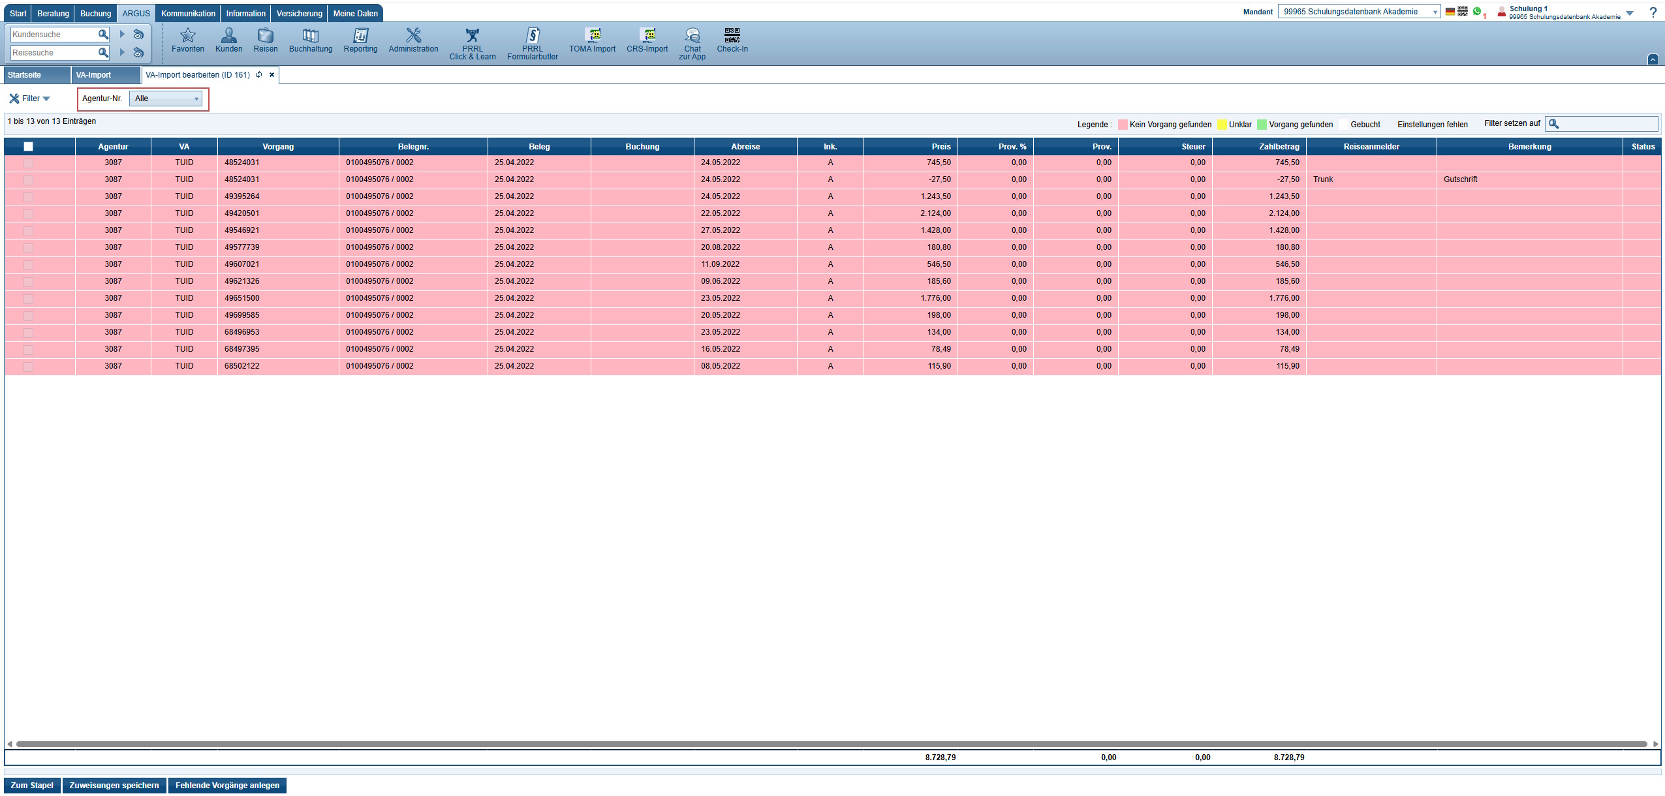Click the Schulung 1 user avatar
Screen dimensions: 1665x796
(x=1502, y=12)
